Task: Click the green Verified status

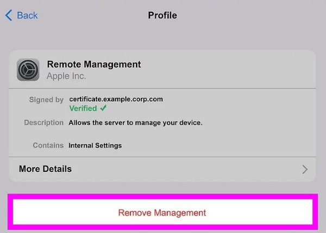Action: click(83, 108)
